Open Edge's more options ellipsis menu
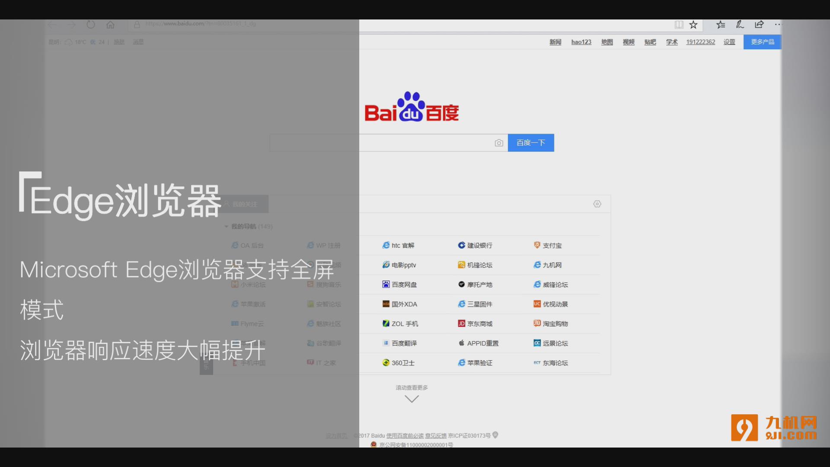The height and width of the screenshot is (467, 830). (x=778, y=25)
